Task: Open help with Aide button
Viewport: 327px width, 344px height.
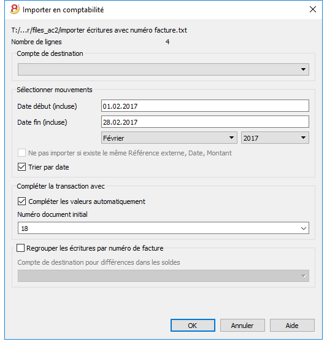Action: point(292,325)
